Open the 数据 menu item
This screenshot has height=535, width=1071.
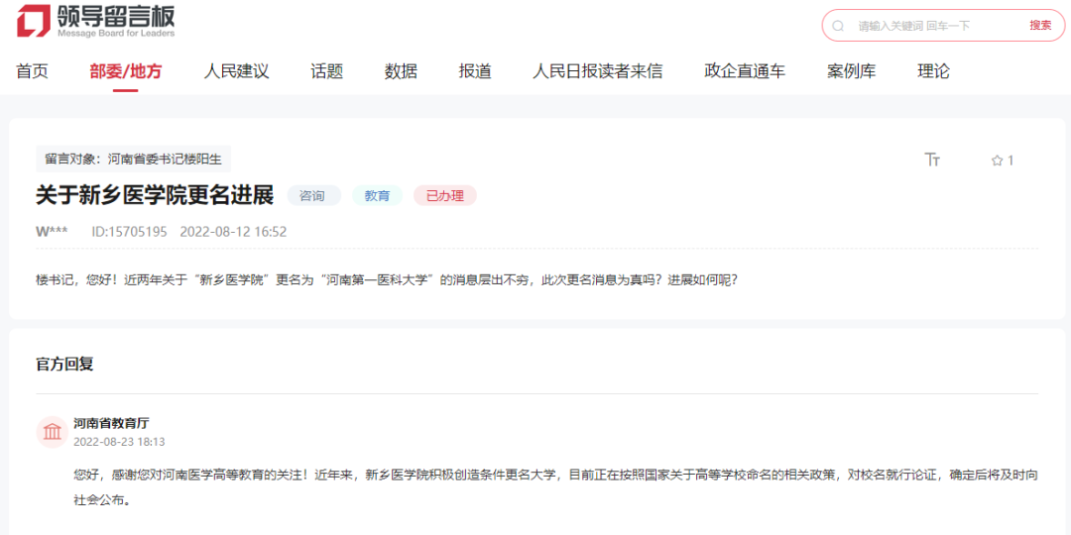(x=401, y=71)
